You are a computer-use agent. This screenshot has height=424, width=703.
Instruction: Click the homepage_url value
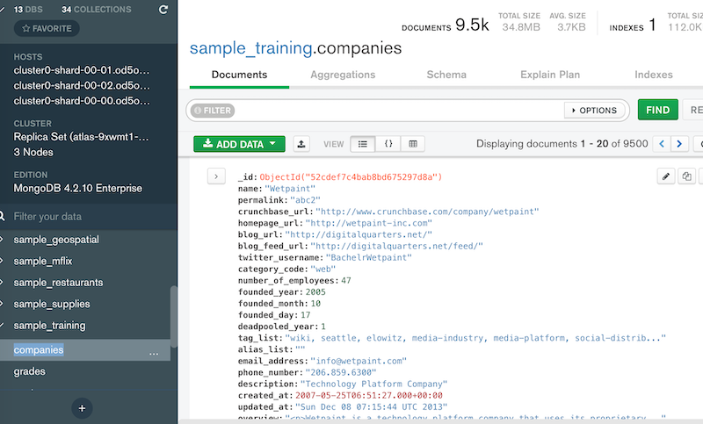369,223
